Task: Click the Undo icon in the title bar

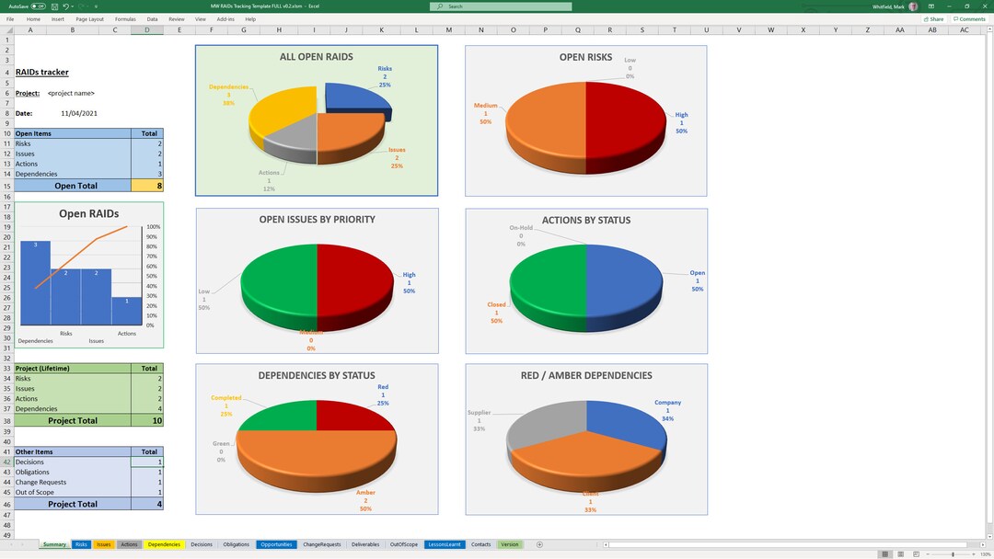Action: [x=65, y=6]
